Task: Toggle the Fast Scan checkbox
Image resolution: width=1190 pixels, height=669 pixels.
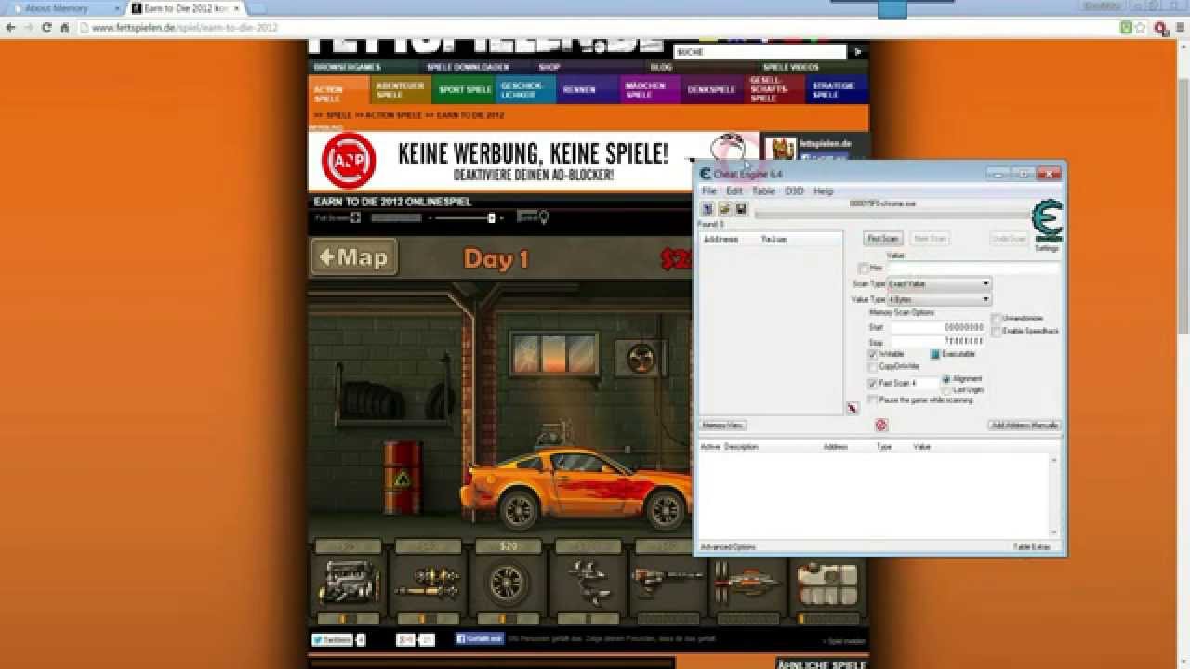Action: point(873,383)
